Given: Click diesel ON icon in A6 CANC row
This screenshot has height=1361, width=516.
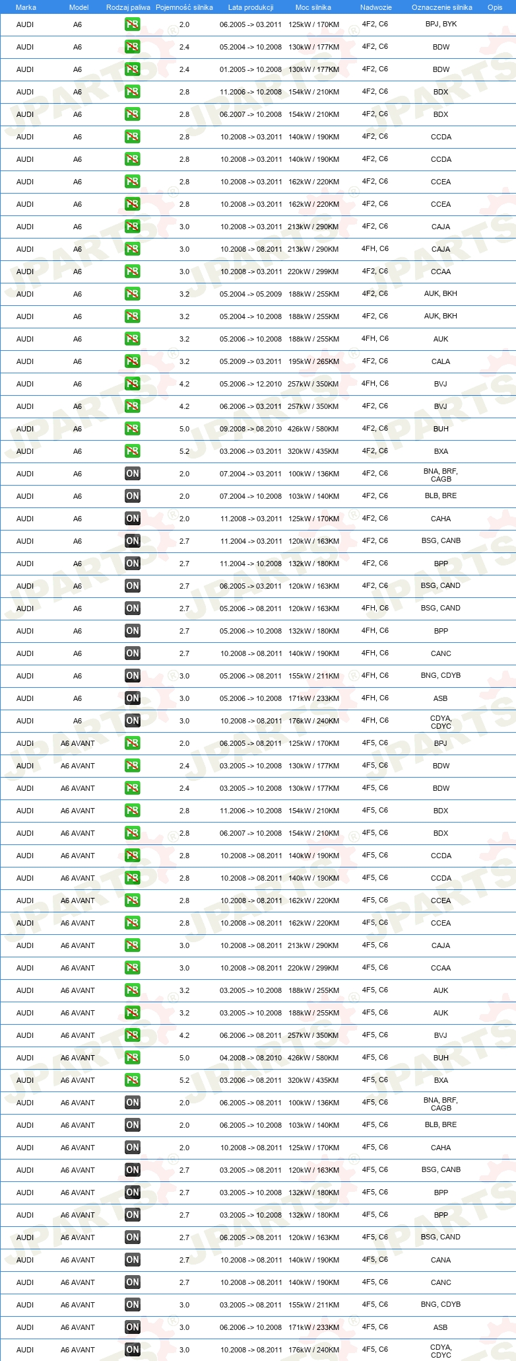Looking at the screenshot, I should click(132, 653).
